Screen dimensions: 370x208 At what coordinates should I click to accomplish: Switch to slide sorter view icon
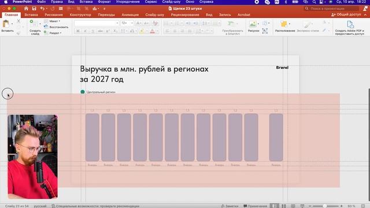point(284,206)
